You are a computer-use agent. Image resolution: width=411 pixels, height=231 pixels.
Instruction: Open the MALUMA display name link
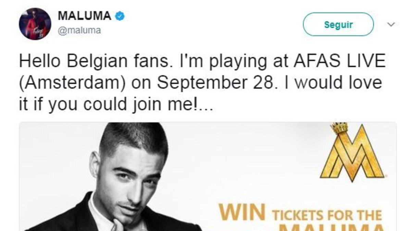[84, 16]
